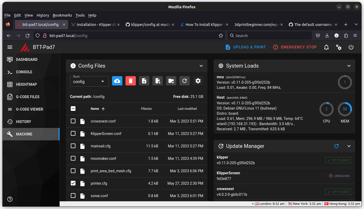Switch to Installation - Klipper tab
This screenshot has width=364, height=209.
[95, 25]
